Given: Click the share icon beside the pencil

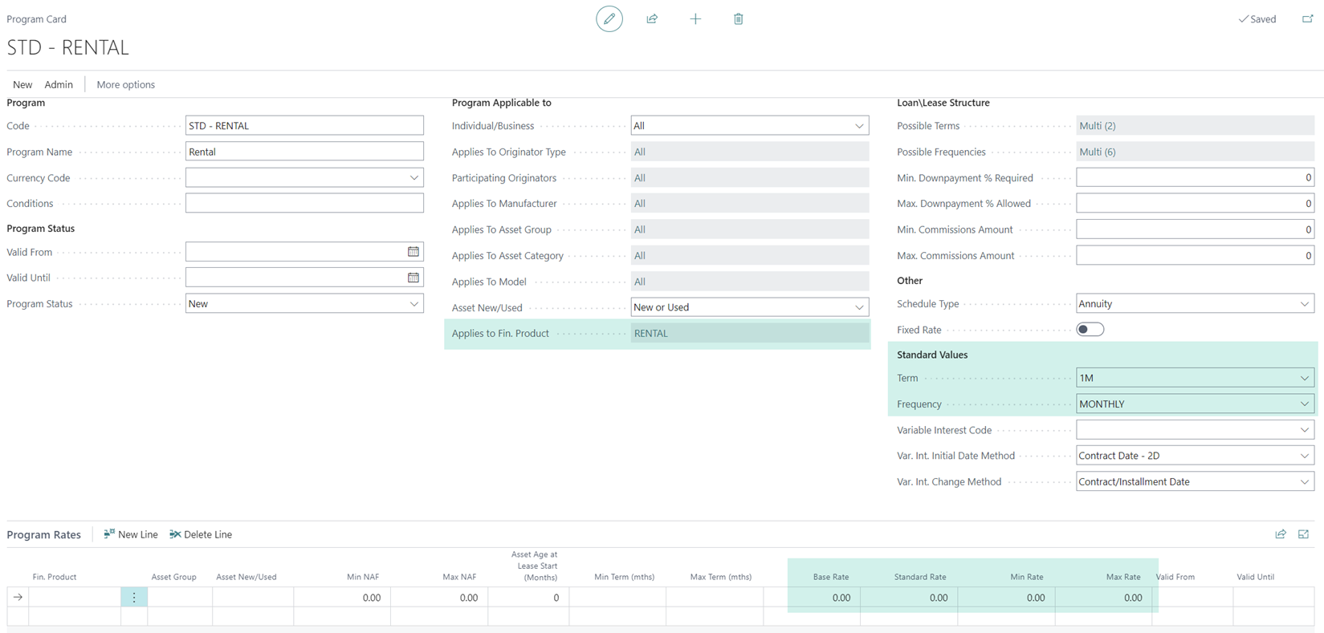Looking at the screenshot, I should point(652,18).
